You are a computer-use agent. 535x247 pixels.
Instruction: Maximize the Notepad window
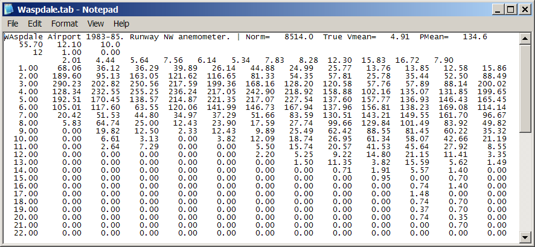510,10
